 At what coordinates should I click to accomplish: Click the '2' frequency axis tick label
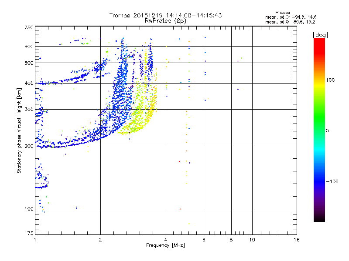[x=100, y=240]
